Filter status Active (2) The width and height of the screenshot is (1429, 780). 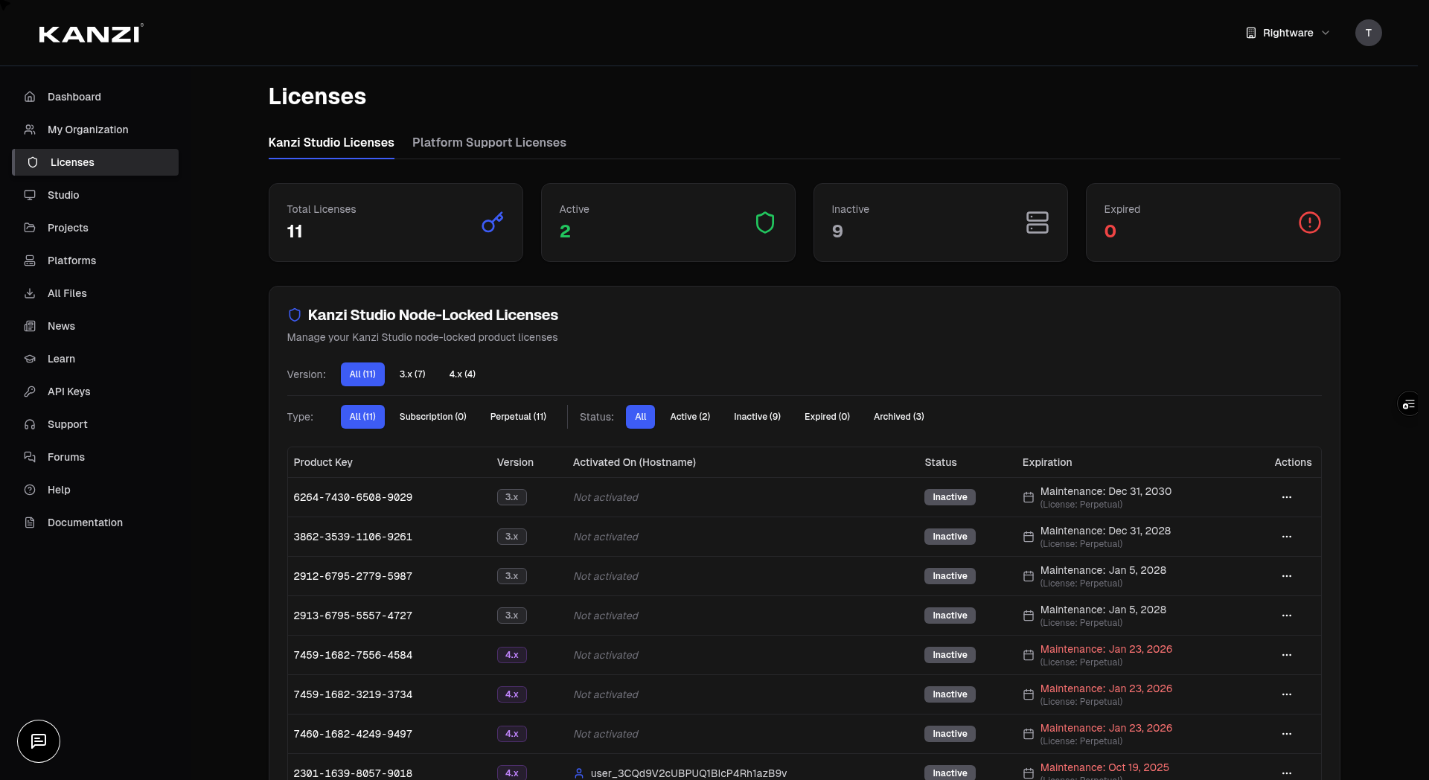690,417
